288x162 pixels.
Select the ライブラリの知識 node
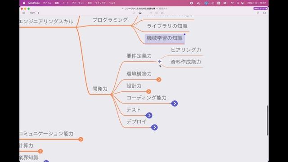[167, 26]
